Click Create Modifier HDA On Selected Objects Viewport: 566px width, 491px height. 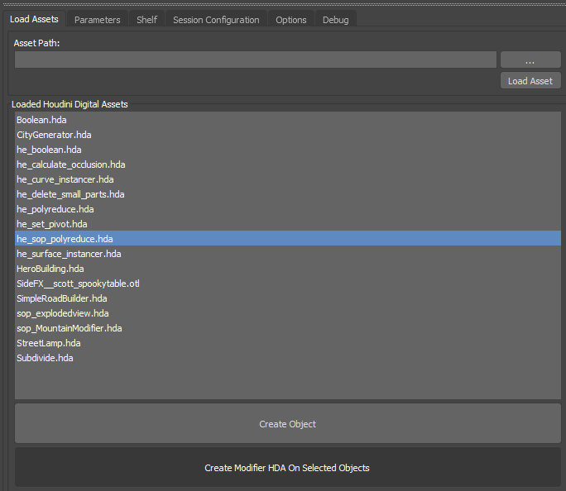[287, 468]
